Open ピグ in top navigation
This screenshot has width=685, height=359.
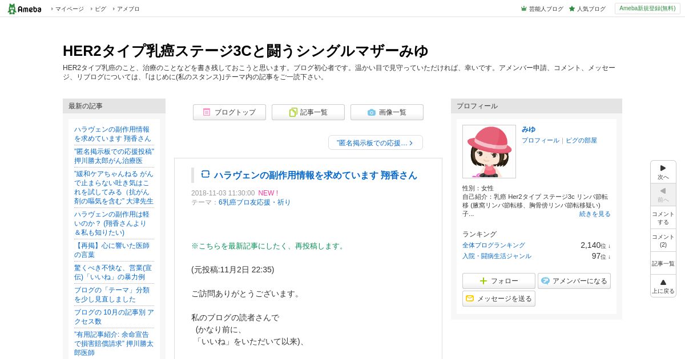tap(100, 9)
